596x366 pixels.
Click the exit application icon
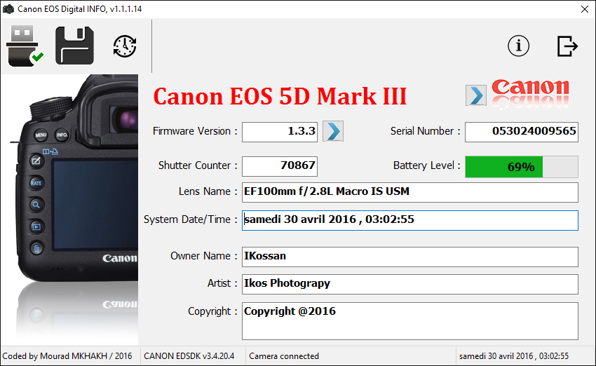(567, 46)
